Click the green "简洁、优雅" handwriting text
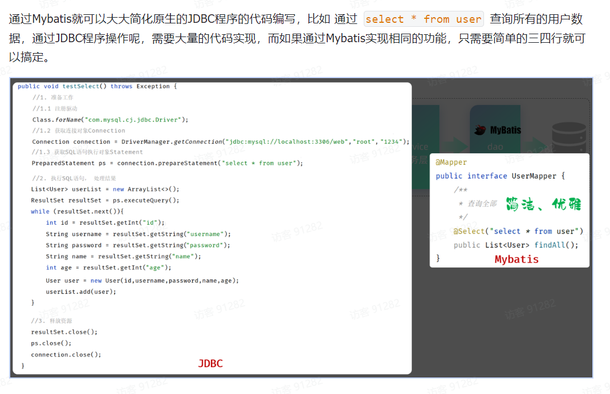The height and width of the screenshot is (394, 610). [x=543, y=204]
